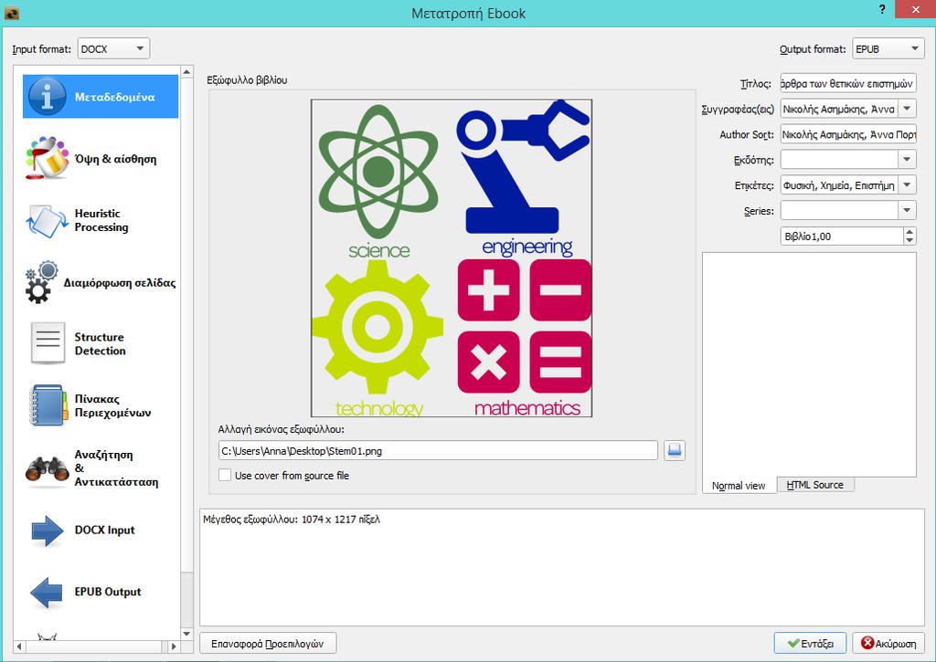Click the sidebar scroll down arrow

186,634
